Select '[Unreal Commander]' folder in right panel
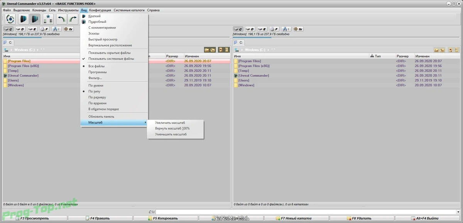 (253, 76)
